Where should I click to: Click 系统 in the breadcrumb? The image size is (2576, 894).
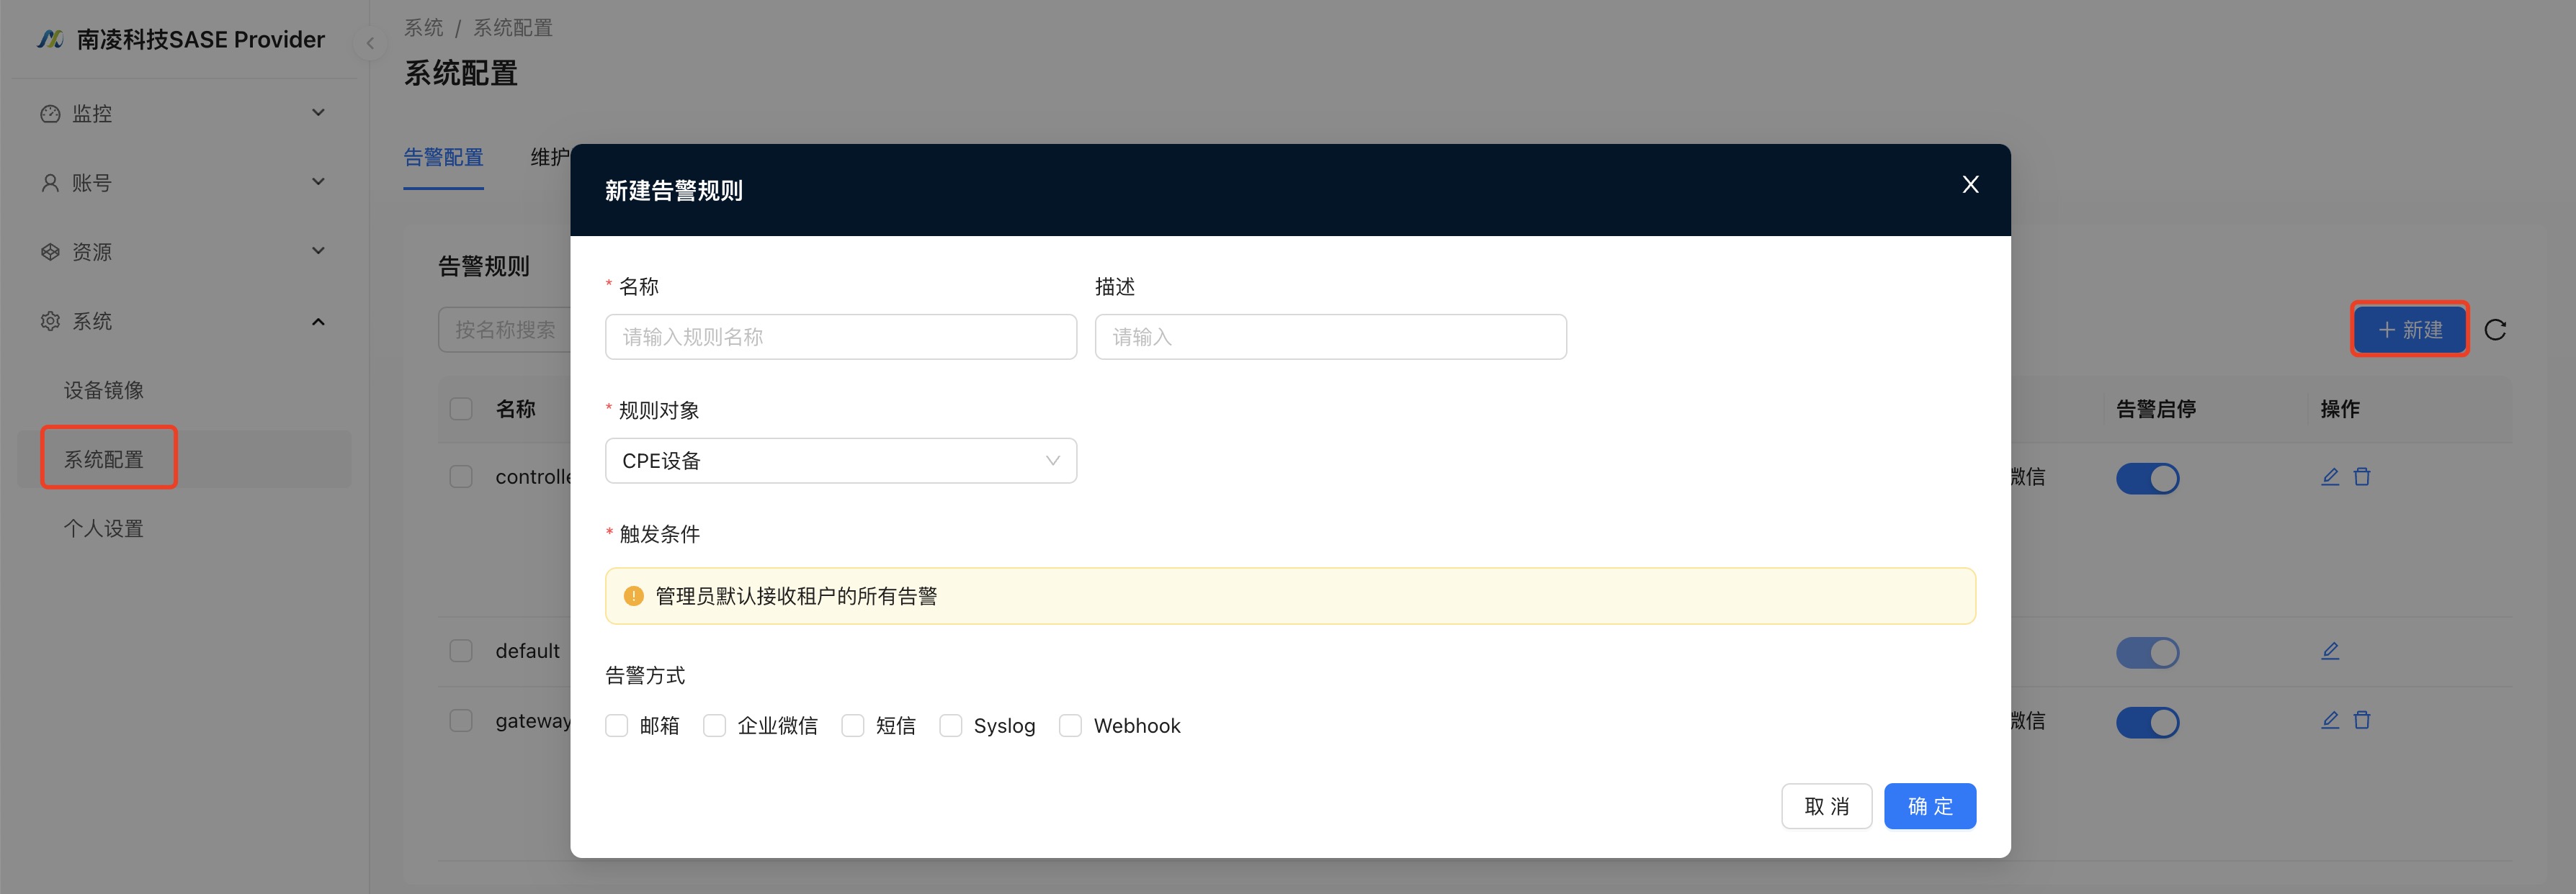tap(423, 28)
